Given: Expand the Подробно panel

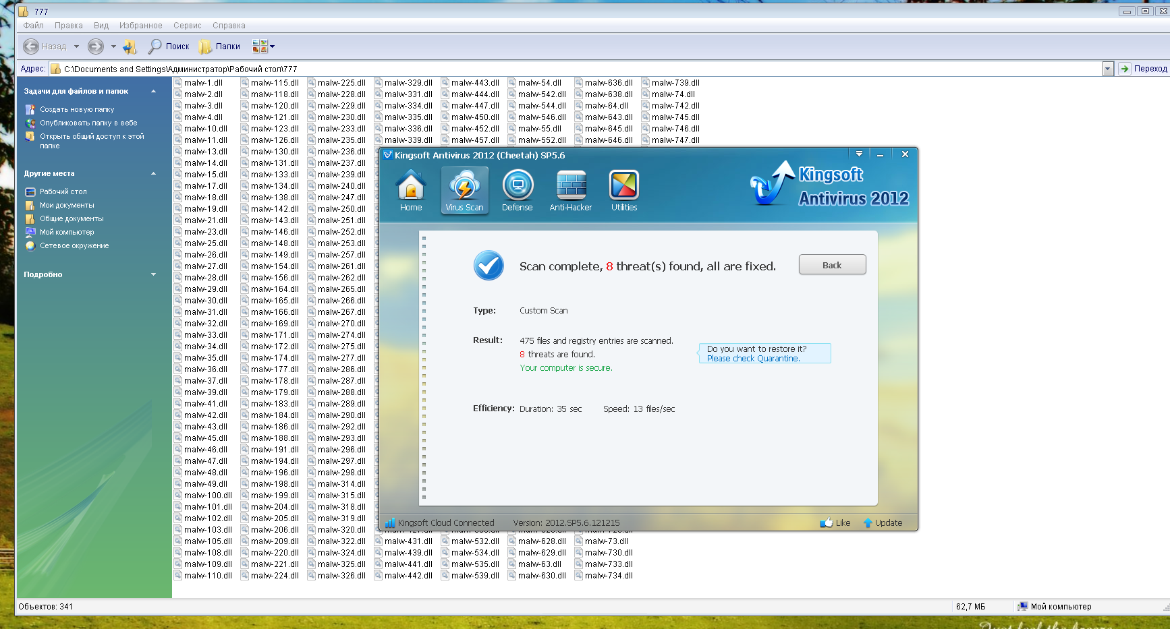Looking at the screenshot, I should point(153,274).
